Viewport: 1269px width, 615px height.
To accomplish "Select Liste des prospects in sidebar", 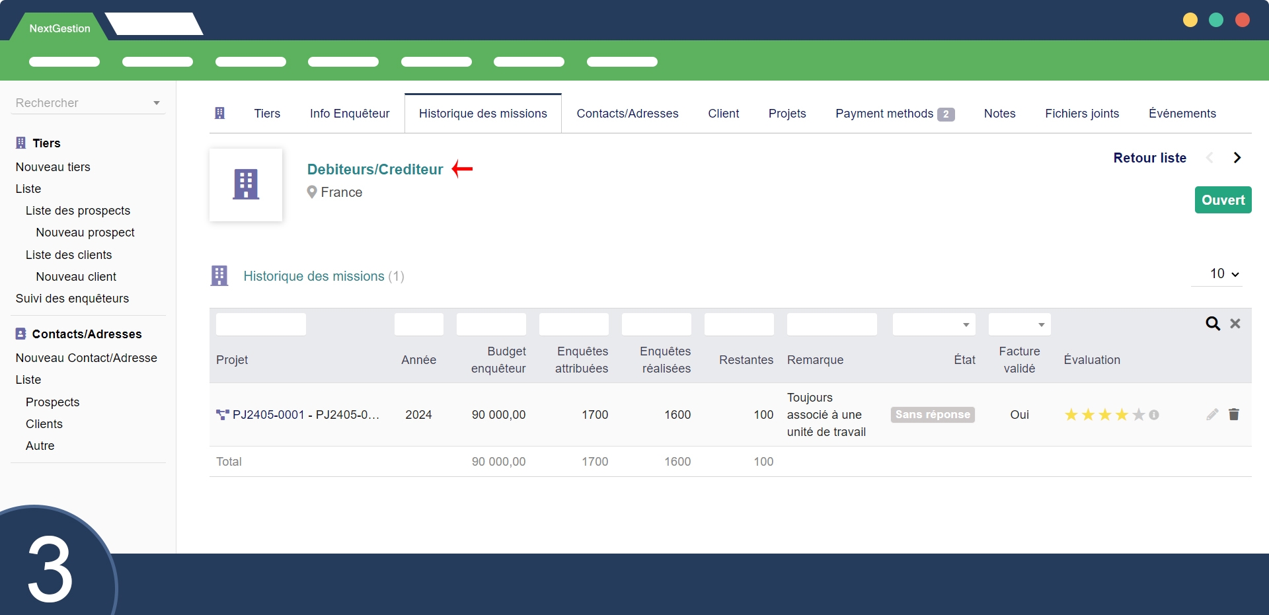I will pyautogui.click(x=78, y=211).
